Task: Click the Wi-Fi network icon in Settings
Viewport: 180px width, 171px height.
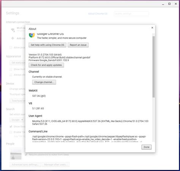Action: [x=13, y=30]
